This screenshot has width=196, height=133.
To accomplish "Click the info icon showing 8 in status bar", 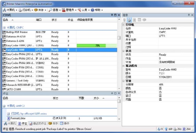I will [x=159, y=129].
